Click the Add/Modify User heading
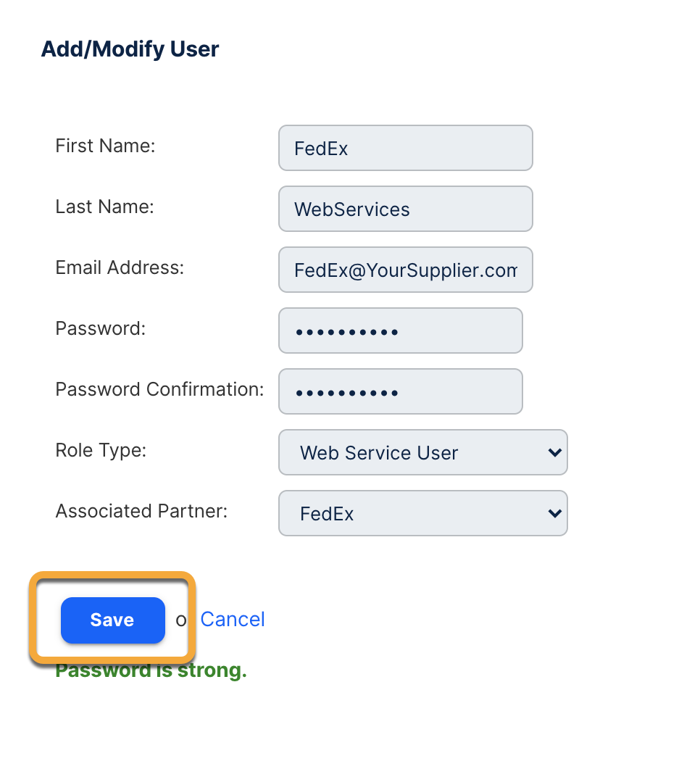Image resolution: width=700 pixels, height=761 pixels. [x=130, y=49]
